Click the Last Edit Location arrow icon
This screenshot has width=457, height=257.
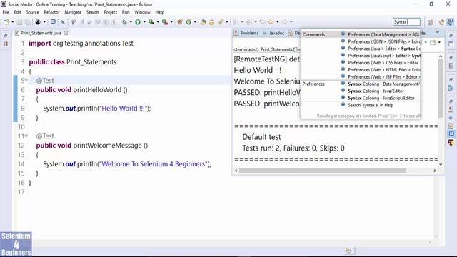point(262,22)
